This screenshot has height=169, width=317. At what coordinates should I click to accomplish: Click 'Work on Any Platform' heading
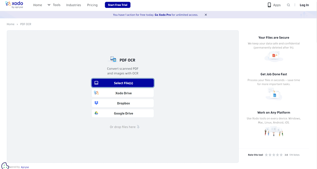pos(274,112)
